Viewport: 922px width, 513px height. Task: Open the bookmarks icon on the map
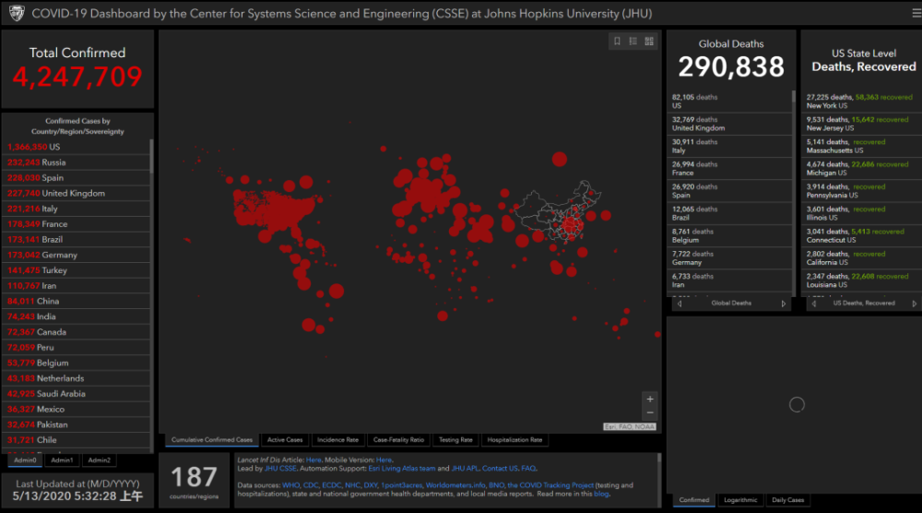tap(617, 42)
